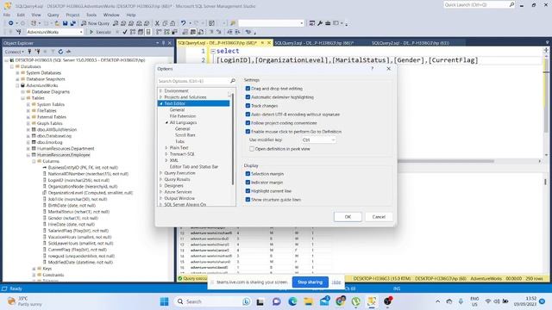Click the Execute query button
Viewport: 552px width, 310px height.
click(x=100, y=32)
